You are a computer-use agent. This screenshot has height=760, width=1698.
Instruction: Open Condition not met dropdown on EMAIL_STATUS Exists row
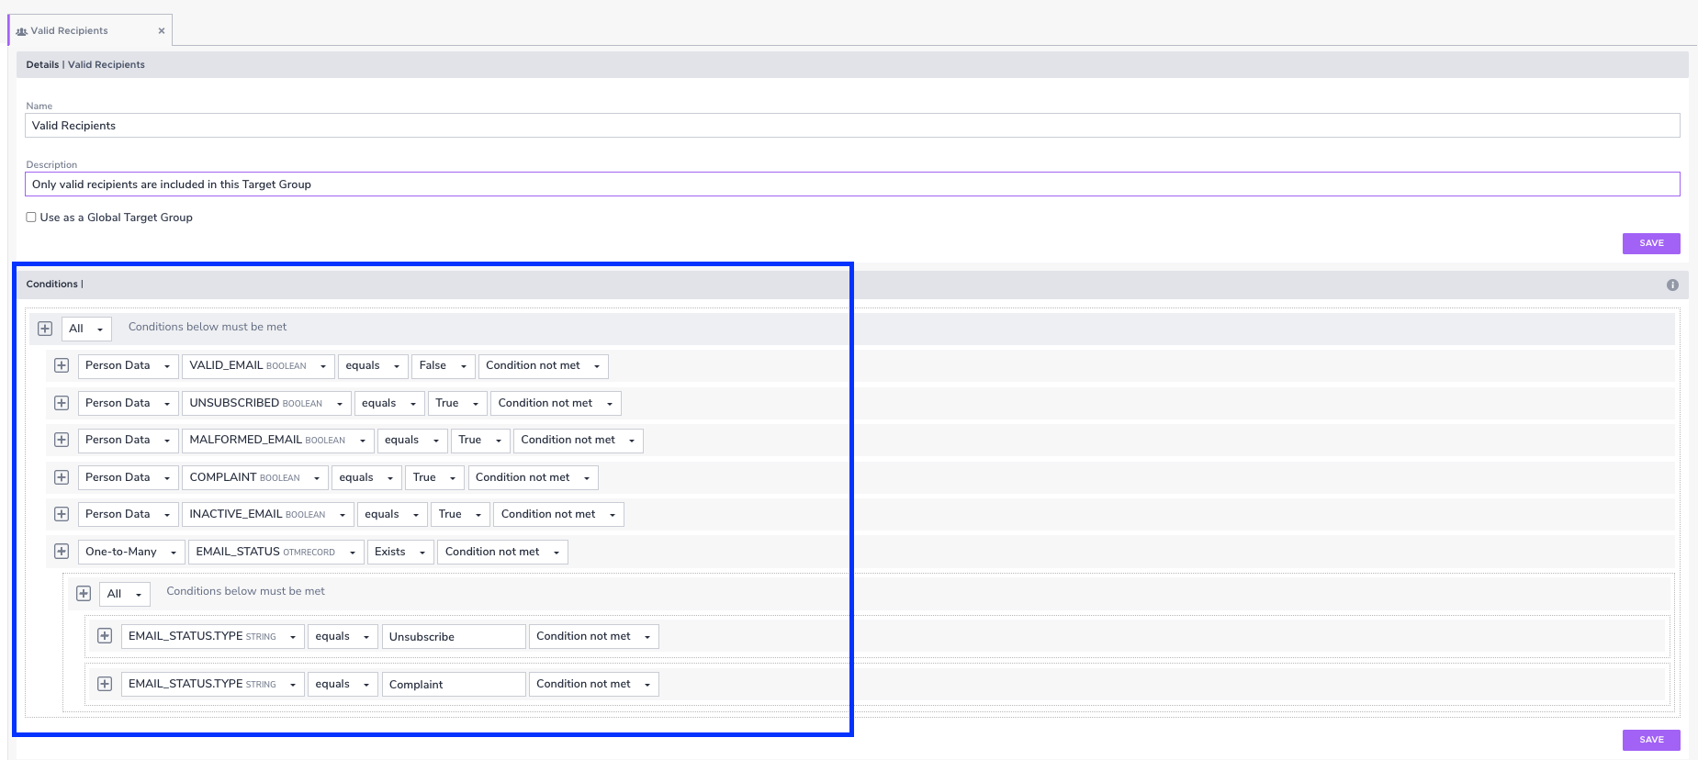coord(503,552)
